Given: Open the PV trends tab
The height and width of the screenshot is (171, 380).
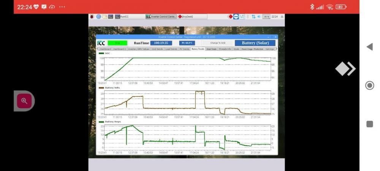Looking at the screenshot, I should [x=184, y=49].
